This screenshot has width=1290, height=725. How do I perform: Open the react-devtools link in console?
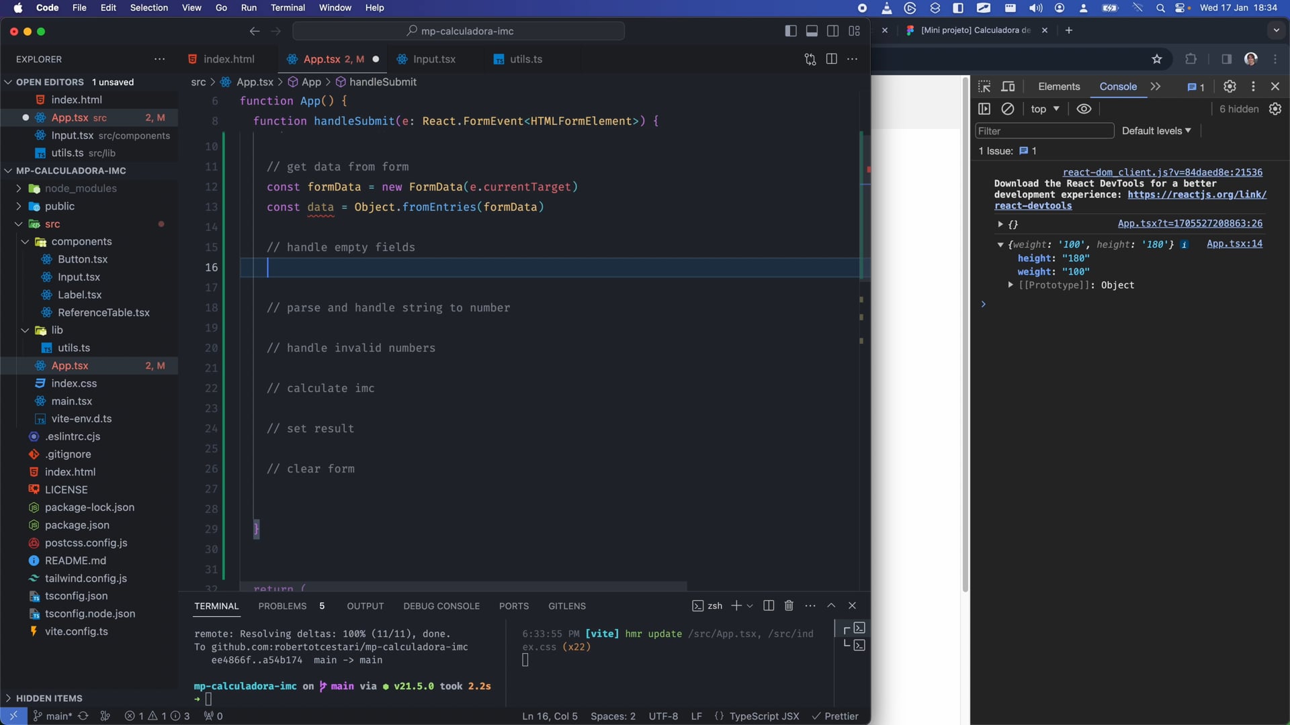[1033, 206]
